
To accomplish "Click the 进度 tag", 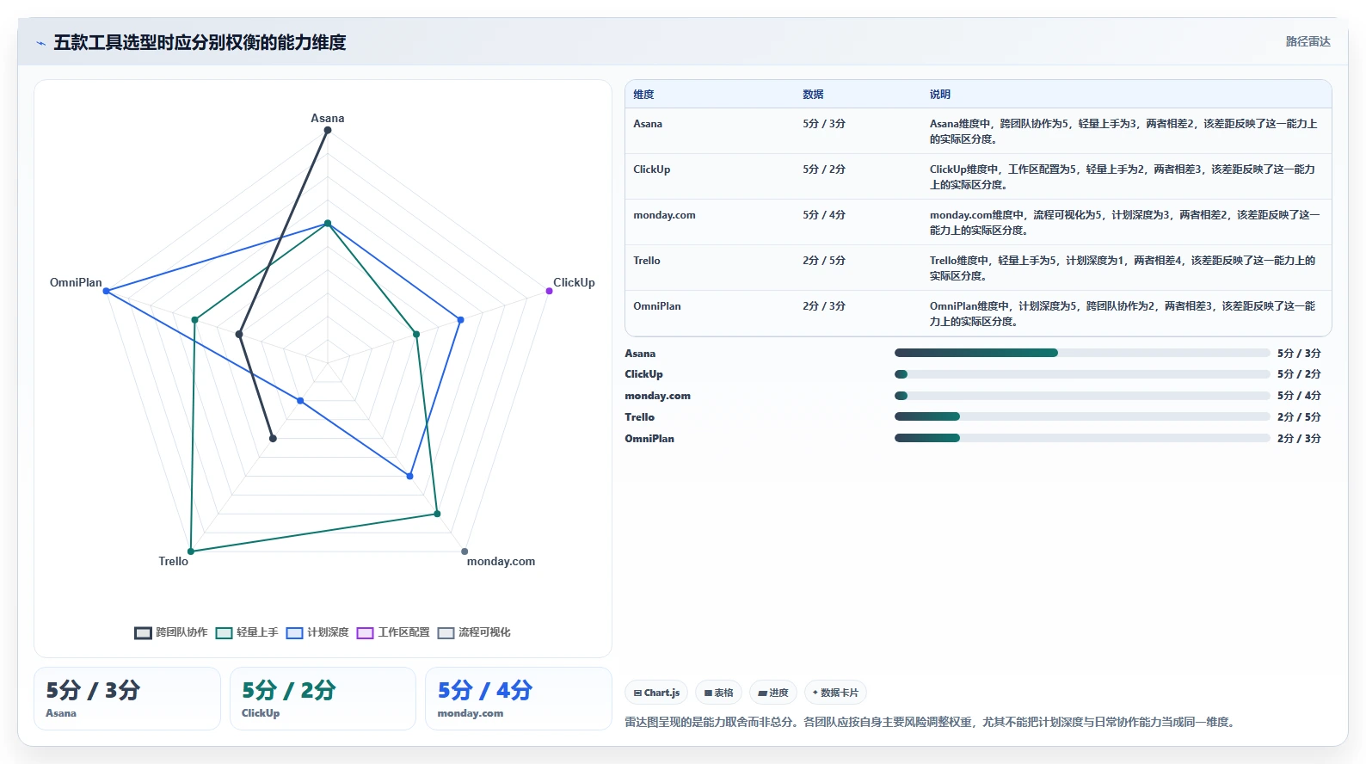I will tap(773, 693).
